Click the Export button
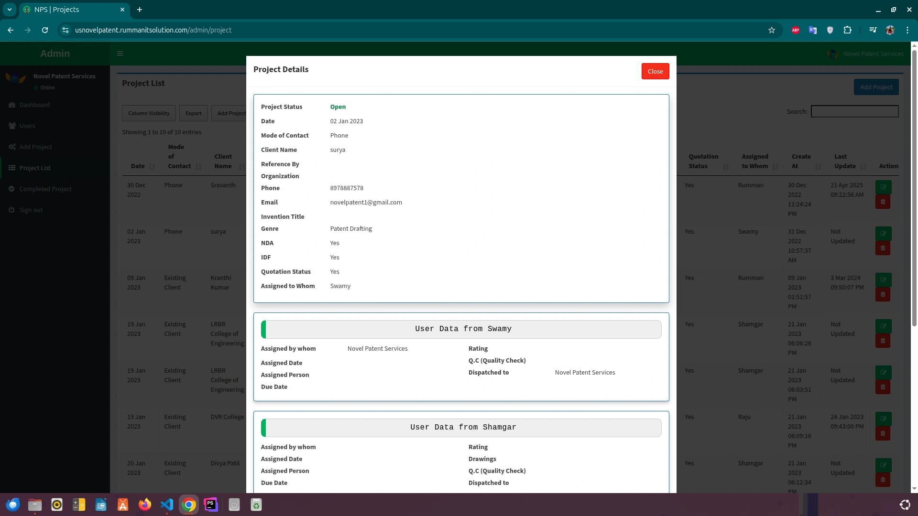This screenshot has height=516, width=918. coord(194,113)
